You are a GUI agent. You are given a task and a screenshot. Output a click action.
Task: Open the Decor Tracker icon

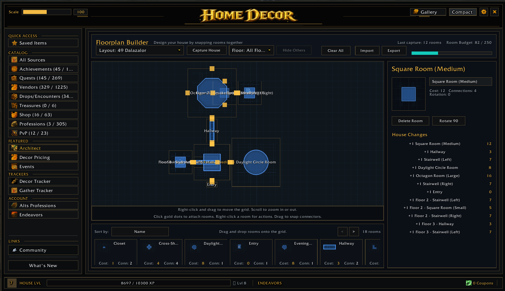tap(14, 181)
